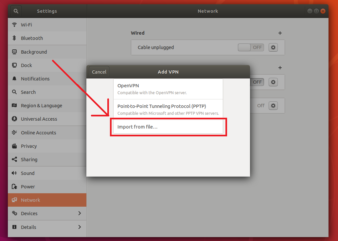Viewport: 338px width, 241px height.
Task: Click the Privacy hand icon
Action: coord(14,146)
